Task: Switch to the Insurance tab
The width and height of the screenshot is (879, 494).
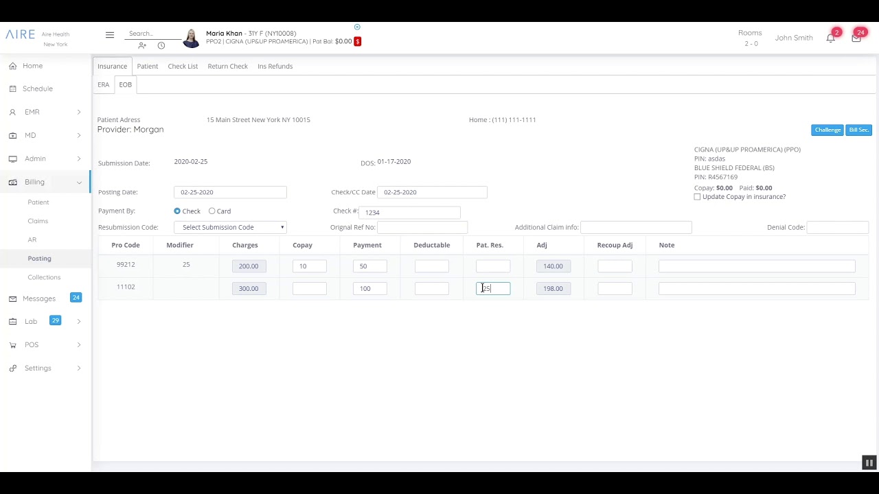Action: point(112,67)
